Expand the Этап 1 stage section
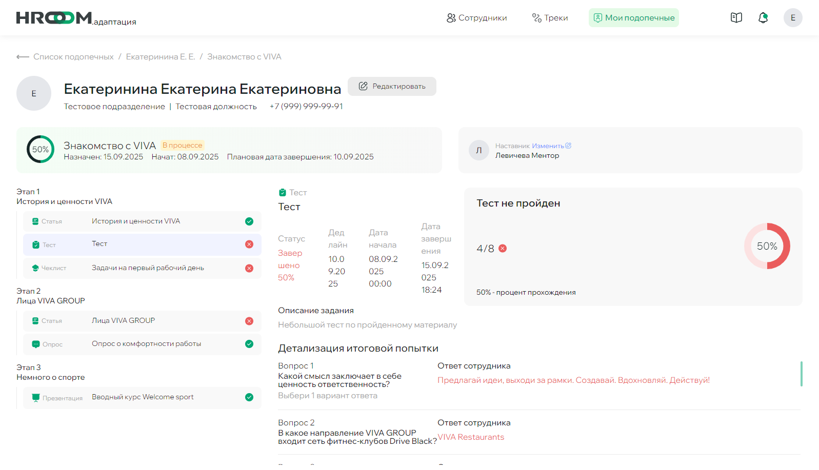This screenshot has width=819, height=470. [x=64, y=196]
